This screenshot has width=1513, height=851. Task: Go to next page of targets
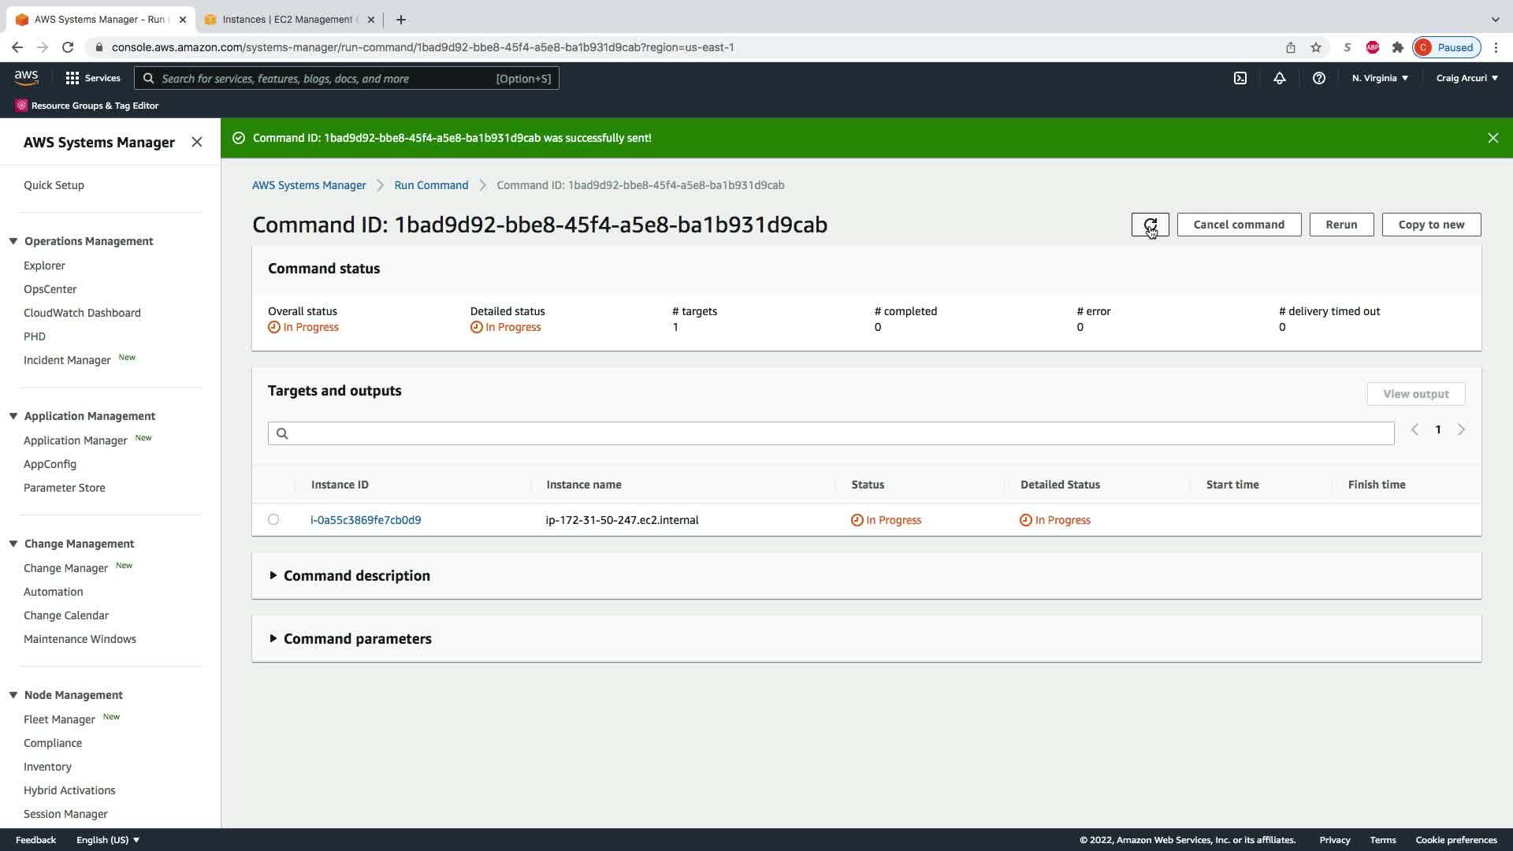click(1461, 429)
